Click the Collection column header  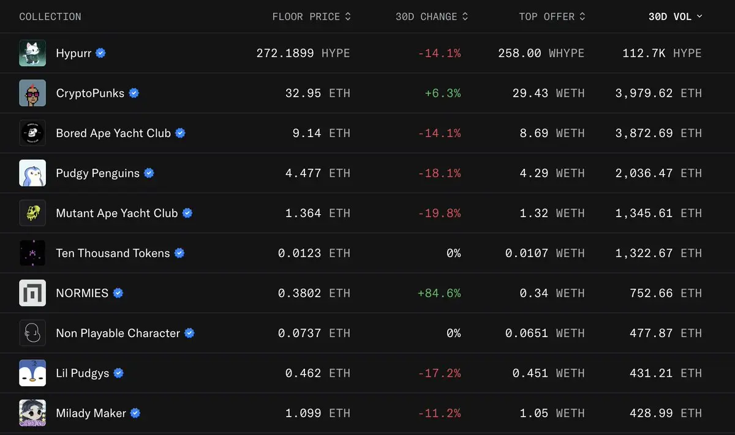tap(50, 17)
